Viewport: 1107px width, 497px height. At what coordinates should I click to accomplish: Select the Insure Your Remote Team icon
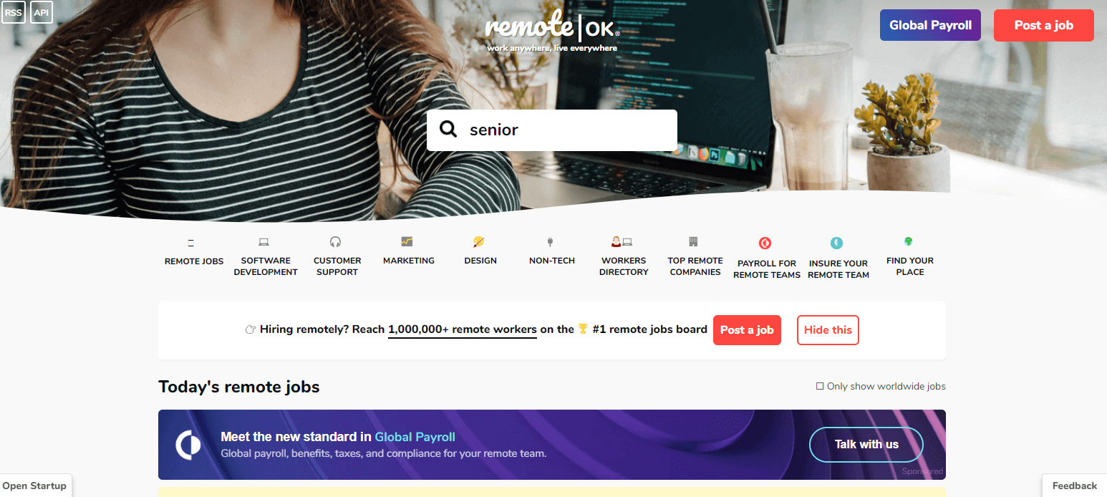pyautogui.click(x=837, y=243)
